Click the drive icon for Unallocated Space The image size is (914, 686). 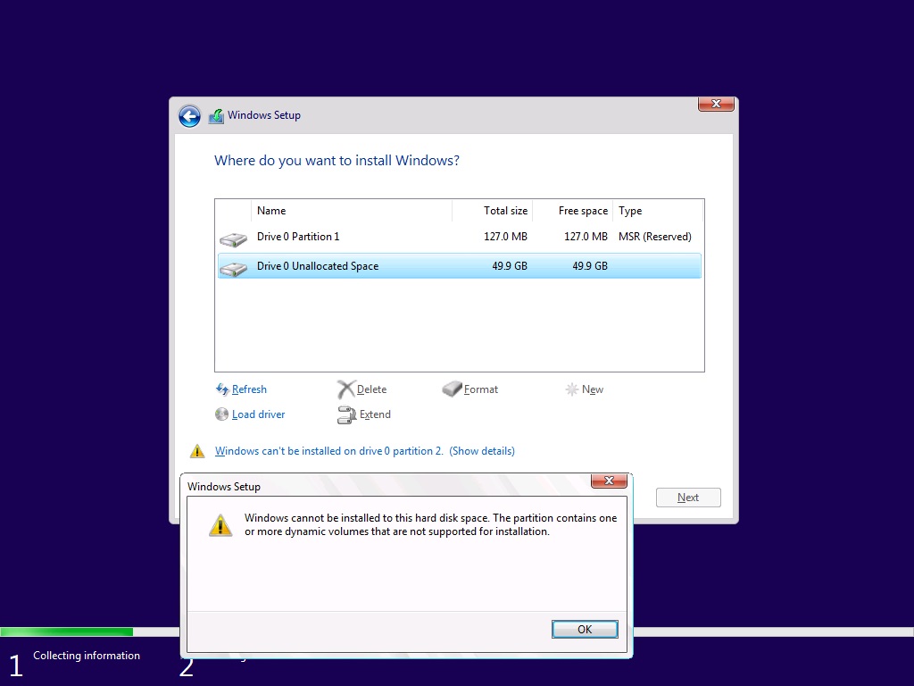(233, 268)
